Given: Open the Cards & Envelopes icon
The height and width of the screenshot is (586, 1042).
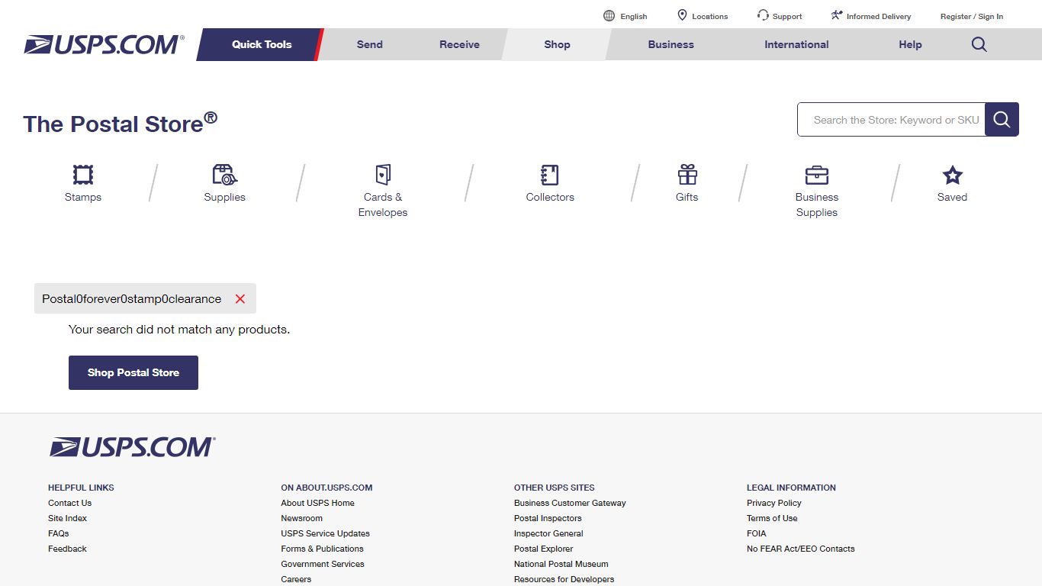Looking at the screenshot, I should pos(383,175).
